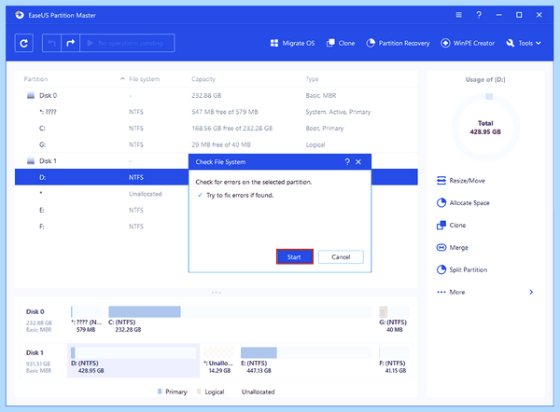The image size is (560, 412).
Task: Open the help question mark in title bar
Action: click(479, 15)
